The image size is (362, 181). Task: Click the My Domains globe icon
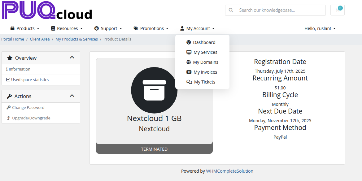click(x=189, y=62)
